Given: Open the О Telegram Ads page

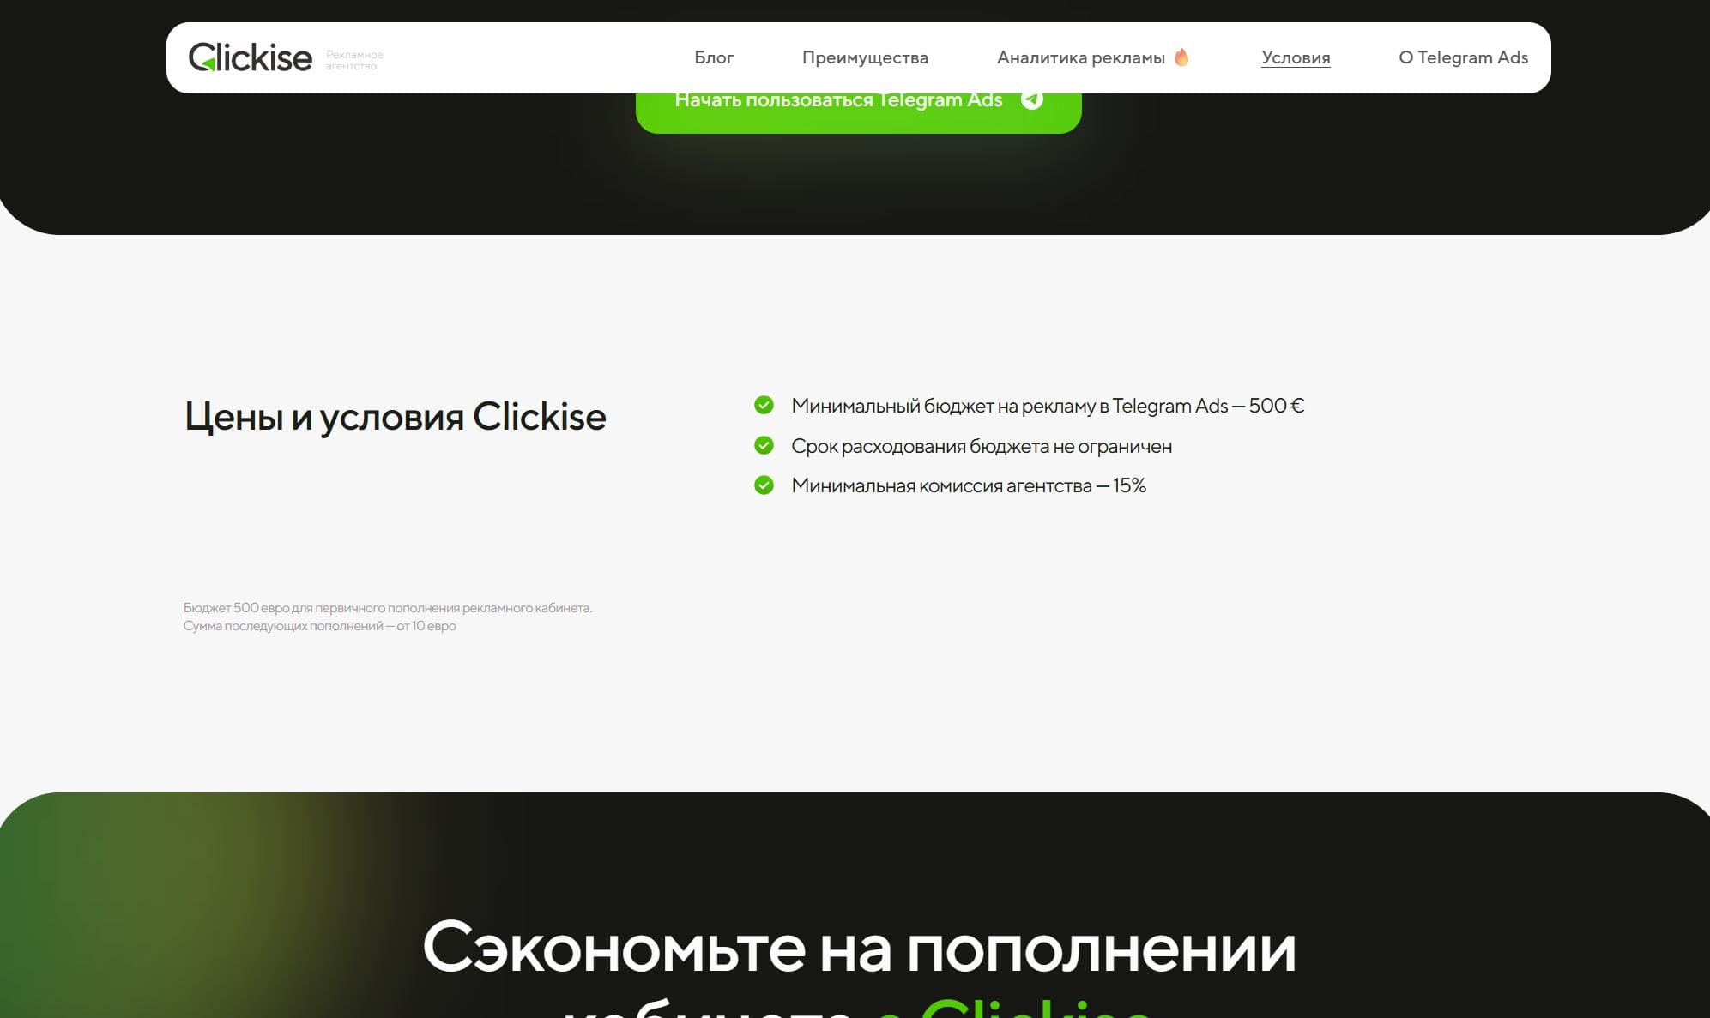Looking at the screenshot, I should [1463, 57].
